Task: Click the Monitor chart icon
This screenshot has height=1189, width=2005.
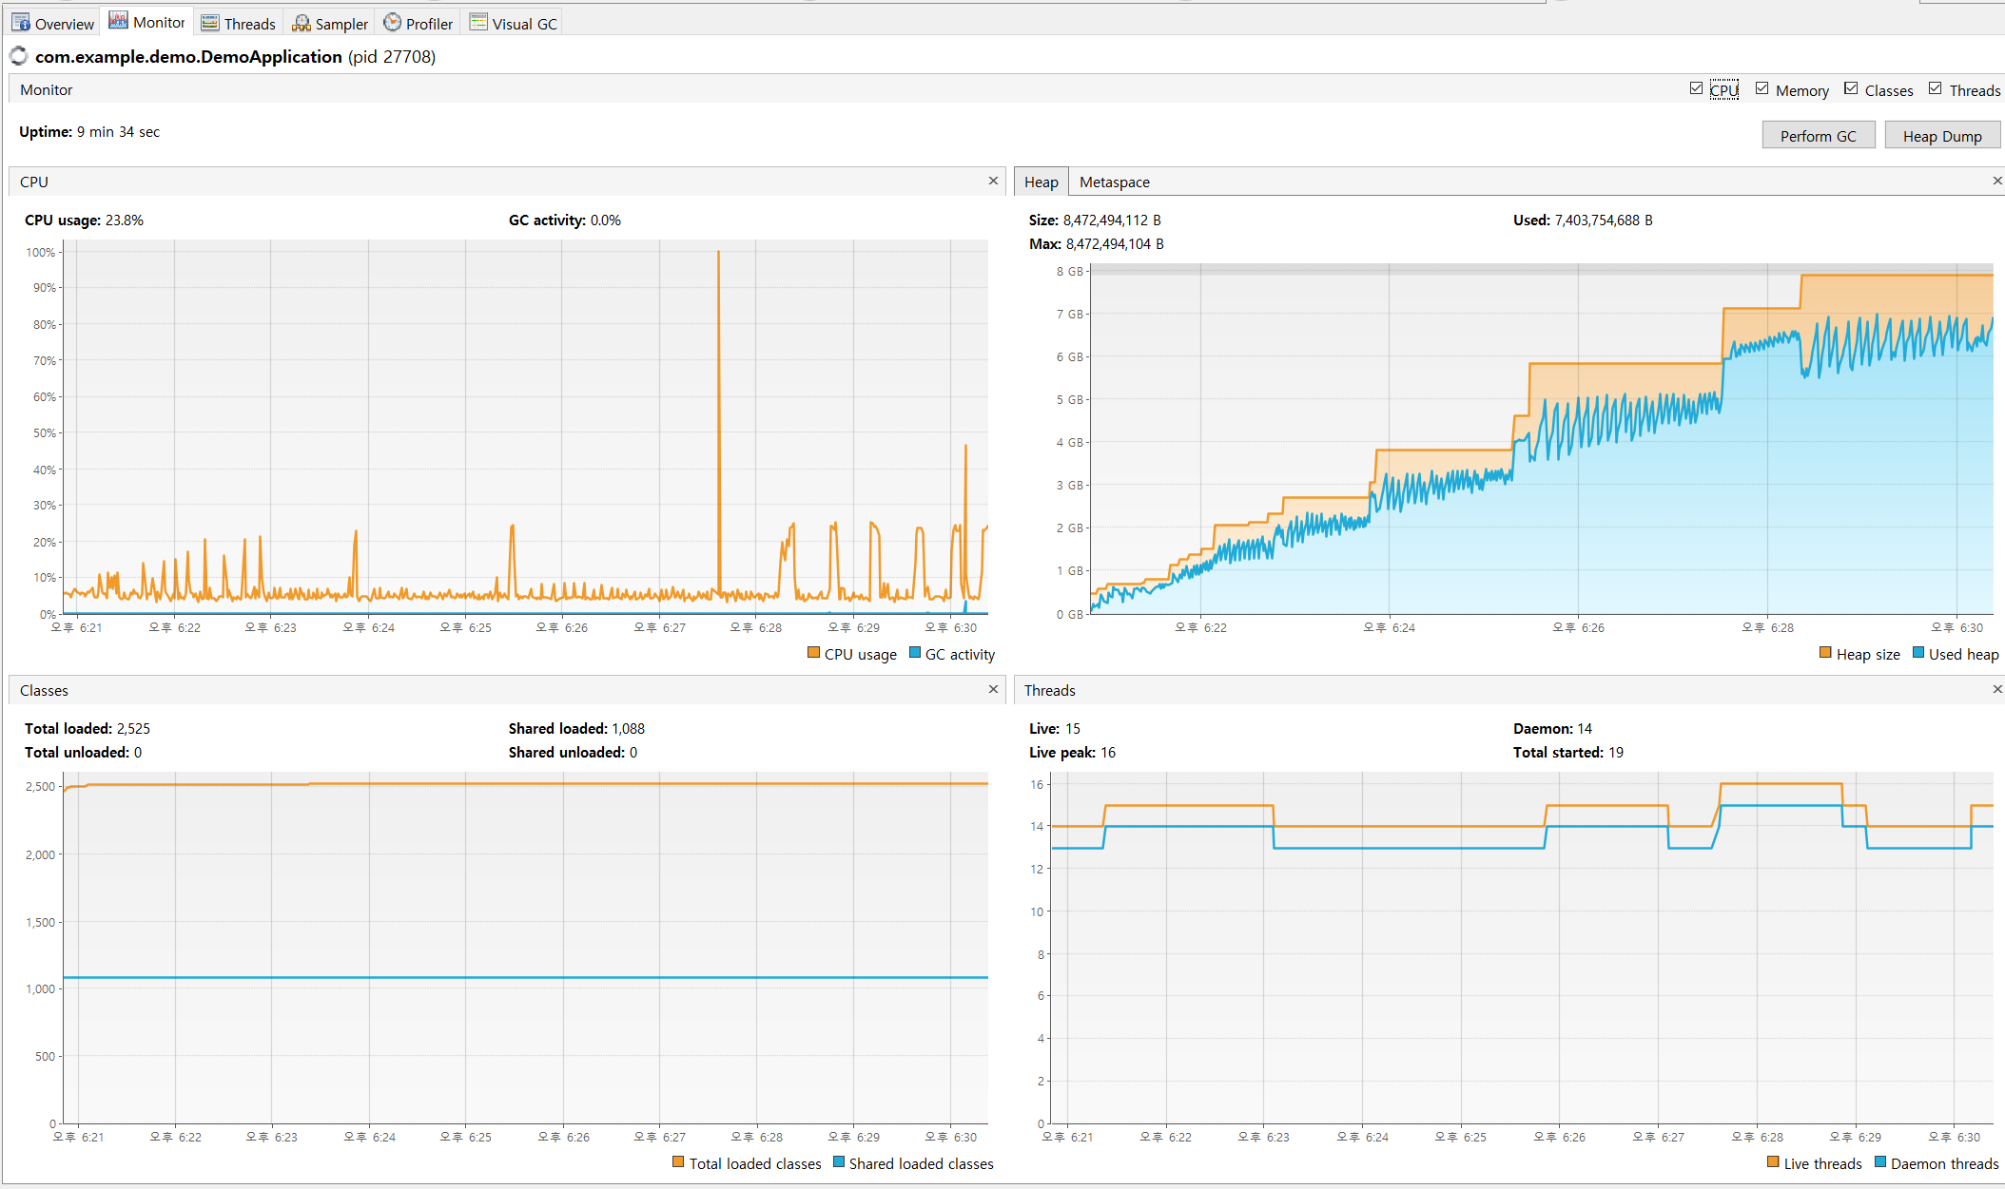Action: pyautogui.click(x=119, y=21)
